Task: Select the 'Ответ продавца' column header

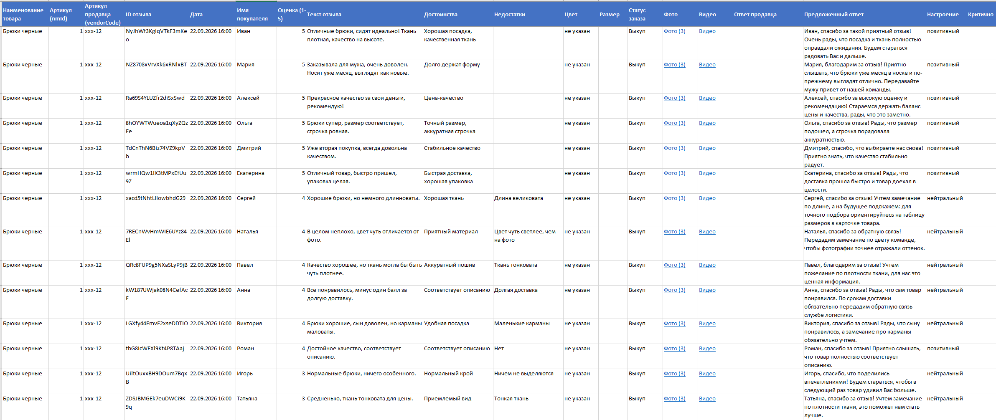Action: [x=768, y=14]
